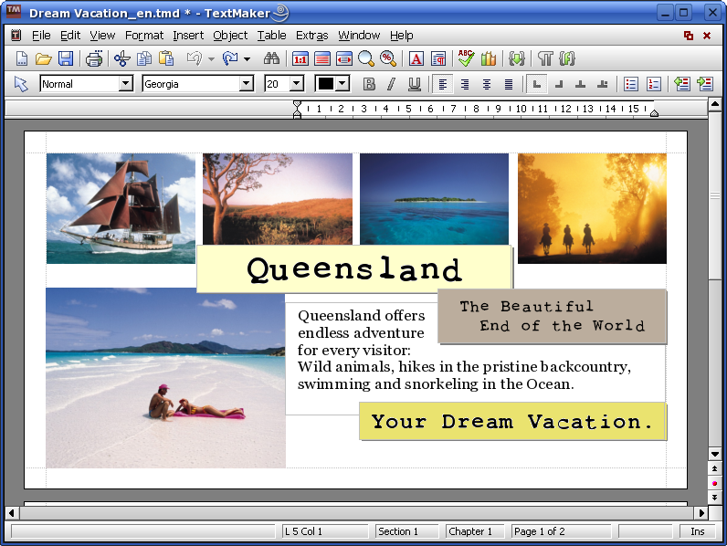Open thesaurus books icon
This screenshot has height=546, width=727.
pyautogui.click(x=489, y=58)
